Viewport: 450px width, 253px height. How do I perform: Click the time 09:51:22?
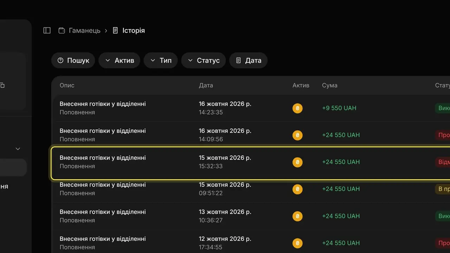pos(211,193)
